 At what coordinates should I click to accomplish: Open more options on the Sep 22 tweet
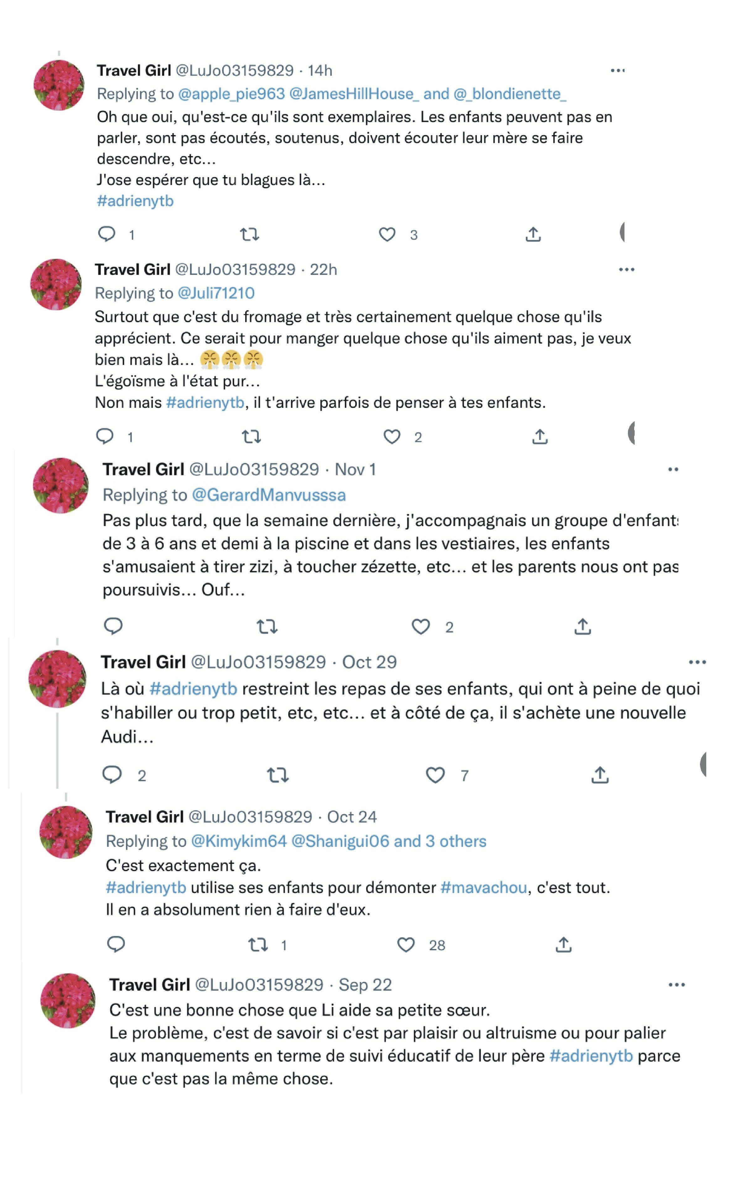pyautogui.click(x=676, y=985)
